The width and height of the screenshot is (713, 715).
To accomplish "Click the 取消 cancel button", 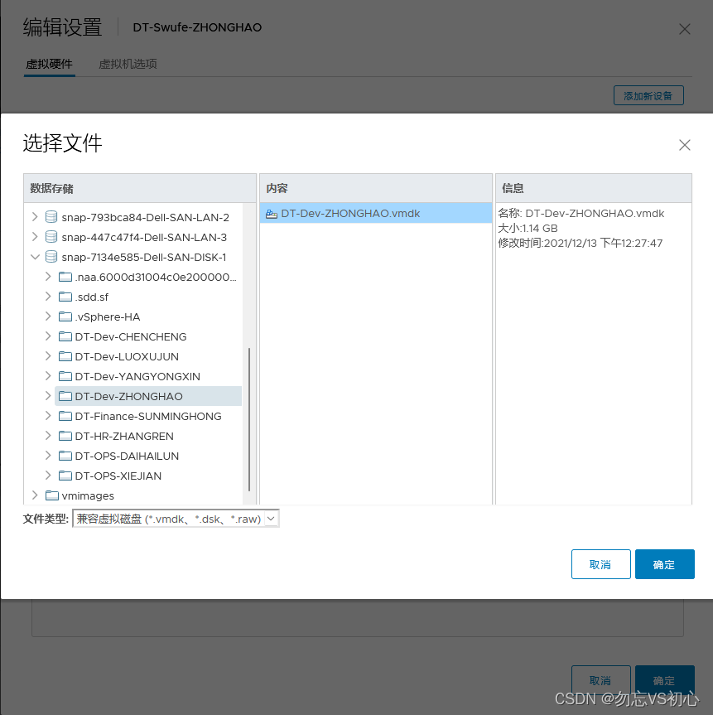I will pyautogui.click(x=600, y=563).
